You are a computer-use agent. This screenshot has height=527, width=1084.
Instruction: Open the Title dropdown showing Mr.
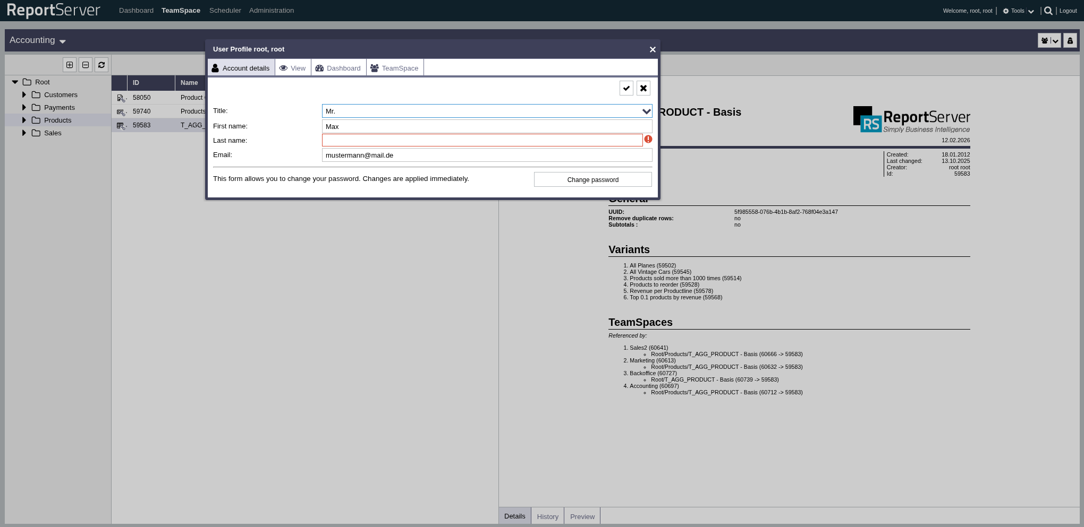pyautogui.click(x=646, y=111)
